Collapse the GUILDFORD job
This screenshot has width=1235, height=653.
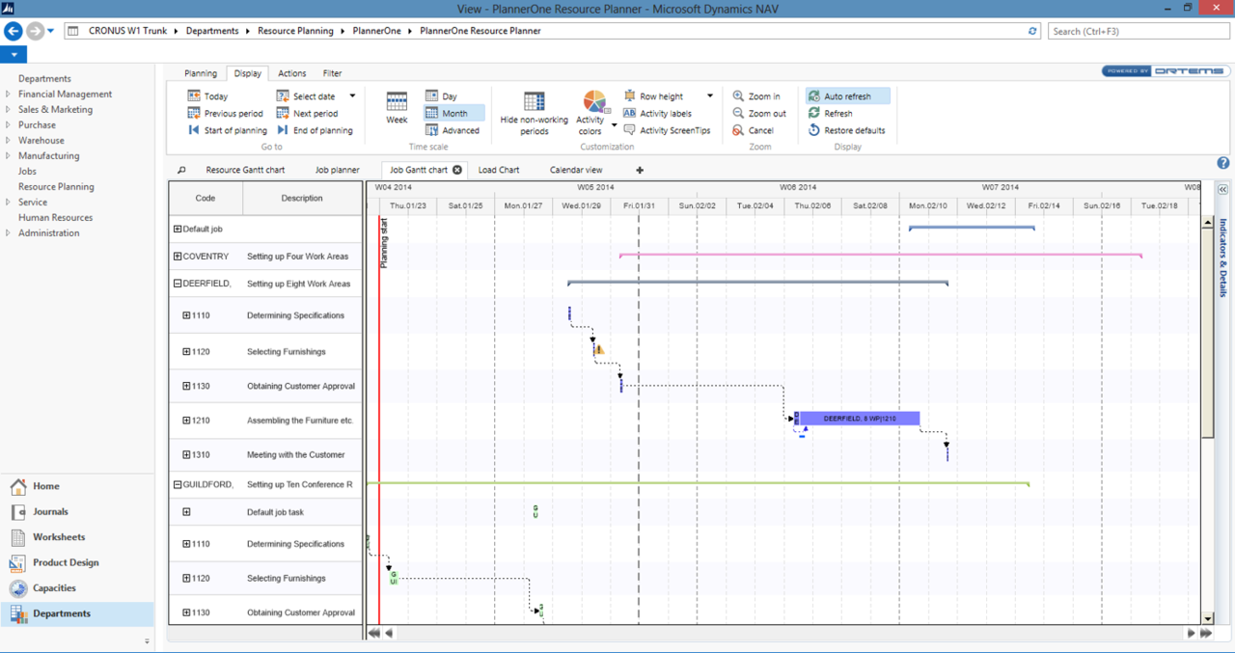coord(178,484)
